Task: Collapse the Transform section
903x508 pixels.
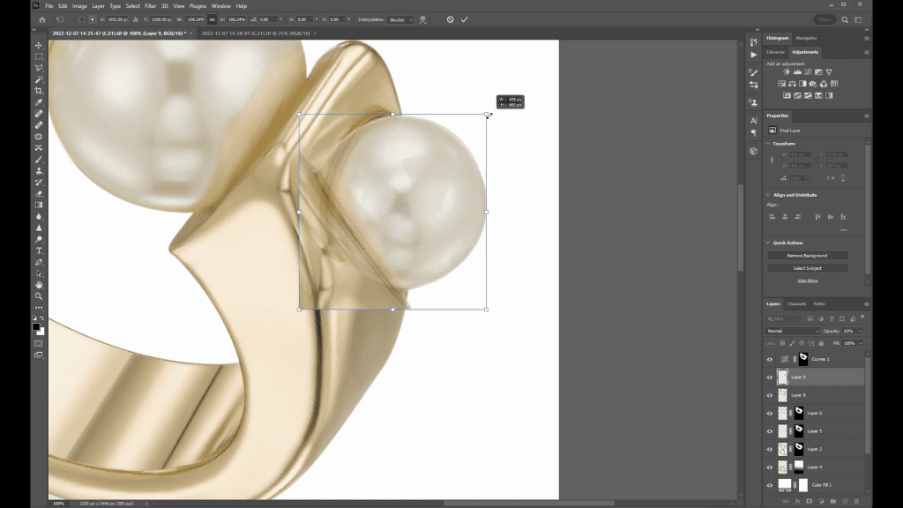Action: tap(768, 144)
